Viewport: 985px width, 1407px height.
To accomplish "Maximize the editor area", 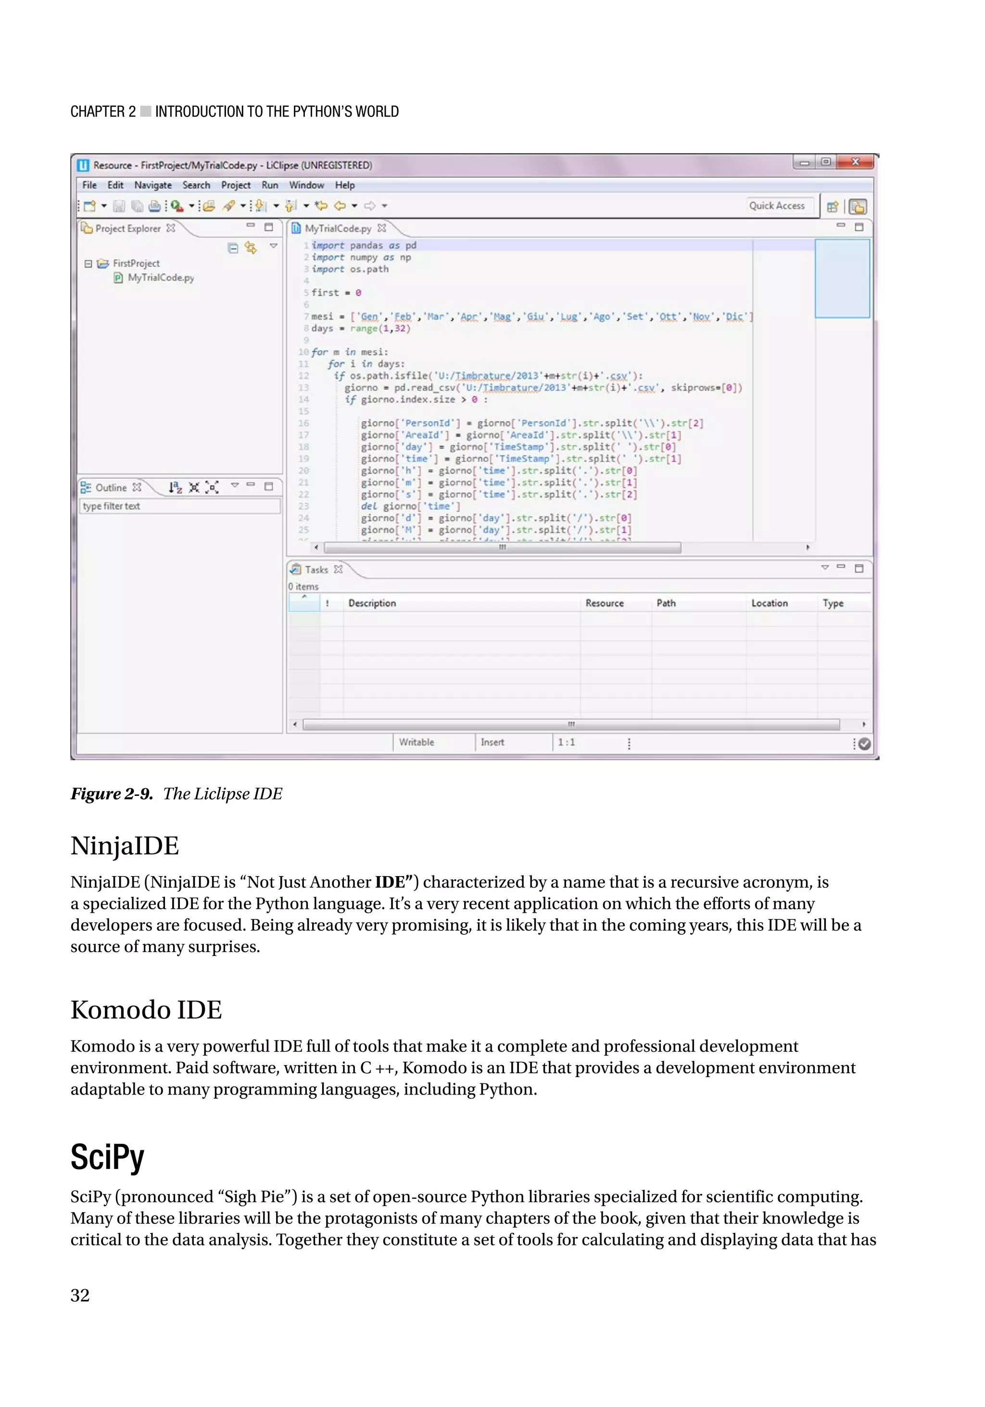I will (859, 227).
